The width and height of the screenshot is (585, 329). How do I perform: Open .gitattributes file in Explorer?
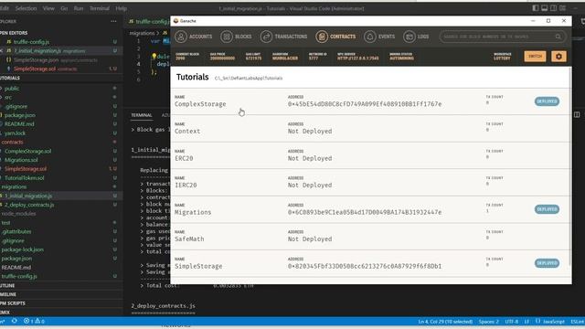click(16, 231)
